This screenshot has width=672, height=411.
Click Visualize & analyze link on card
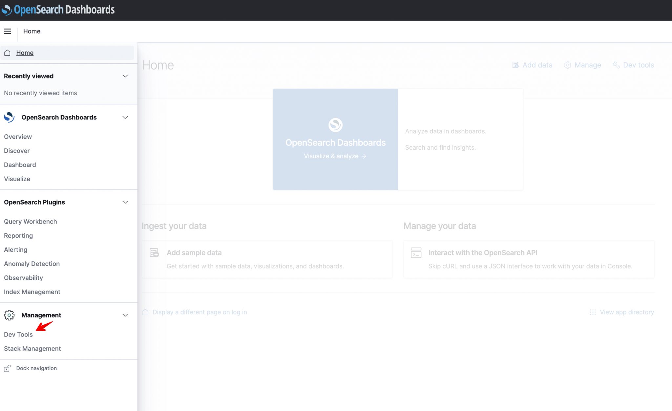[x=331, y=156]
